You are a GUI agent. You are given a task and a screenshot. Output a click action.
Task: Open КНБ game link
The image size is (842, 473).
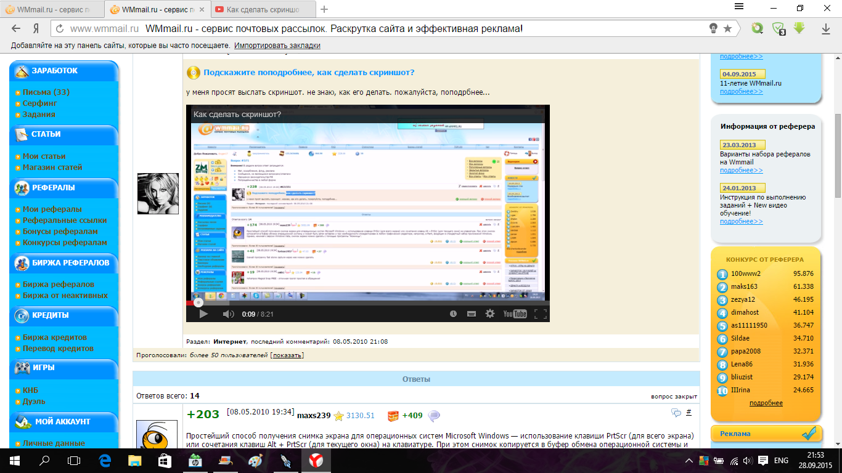(30, 390)
